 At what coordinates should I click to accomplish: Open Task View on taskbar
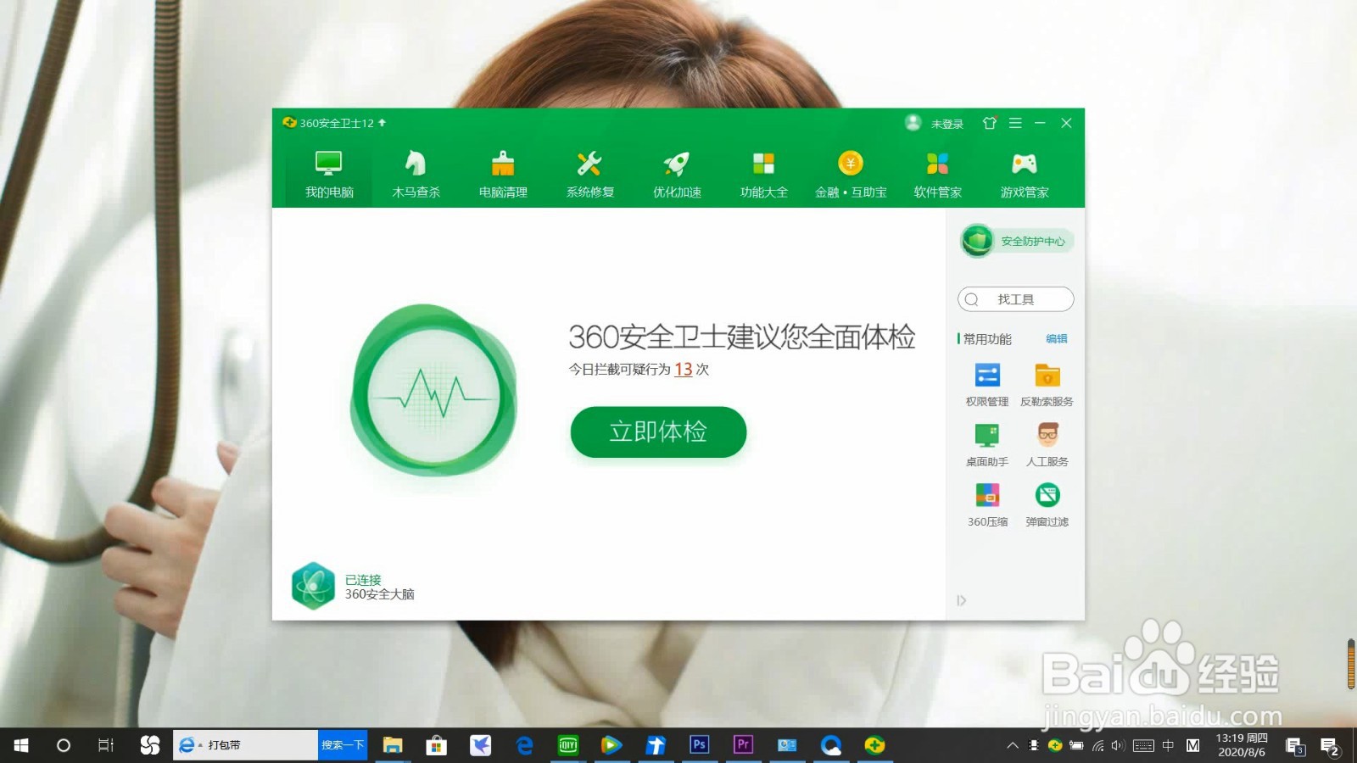point(105,745)
